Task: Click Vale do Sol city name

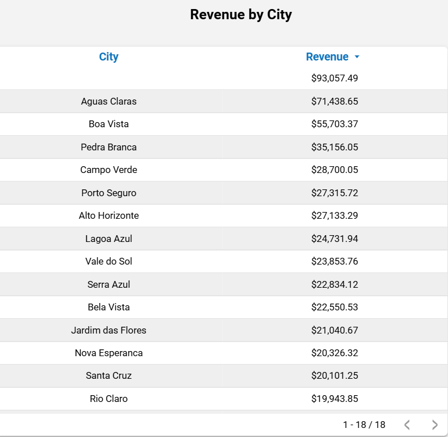Action: (x=108, y=261)
